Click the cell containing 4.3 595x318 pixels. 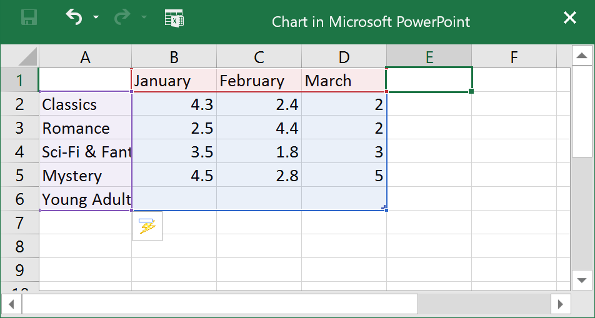174,104
